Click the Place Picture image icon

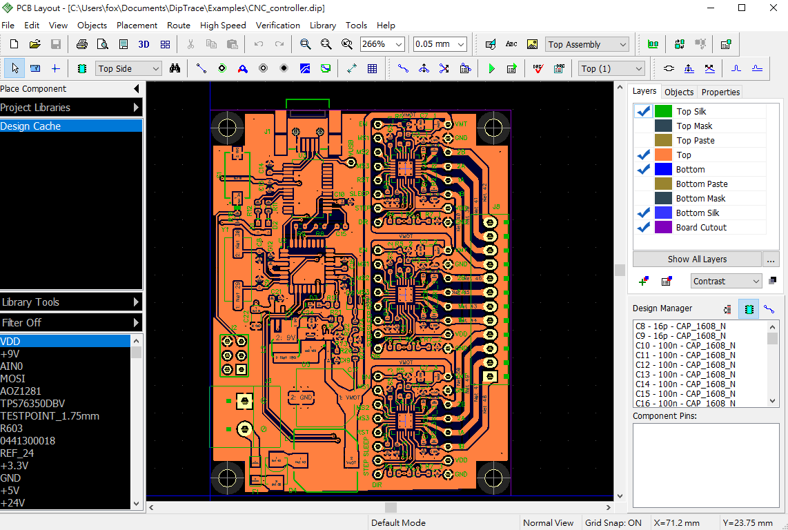(532, 44)
